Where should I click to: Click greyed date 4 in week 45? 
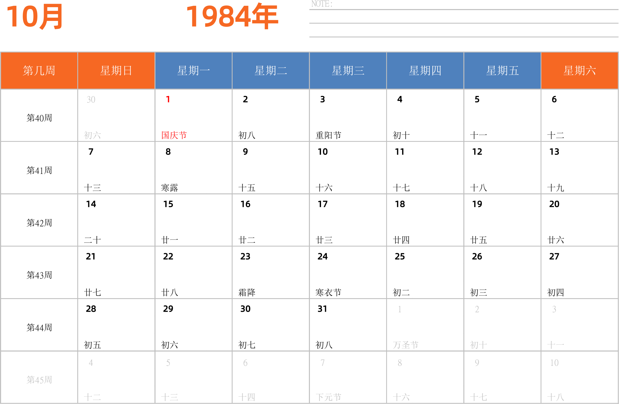click(91, 363)
